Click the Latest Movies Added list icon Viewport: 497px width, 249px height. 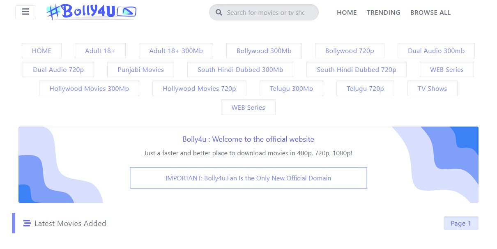point(27,223)
